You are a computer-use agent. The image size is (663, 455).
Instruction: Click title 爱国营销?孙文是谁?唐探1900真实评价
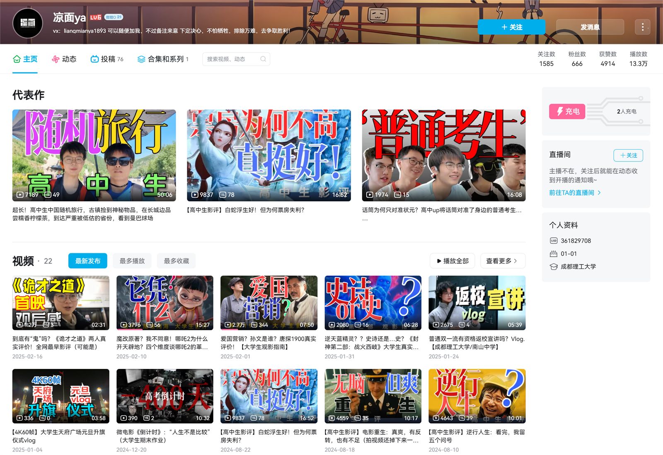[x=269, y=343]
